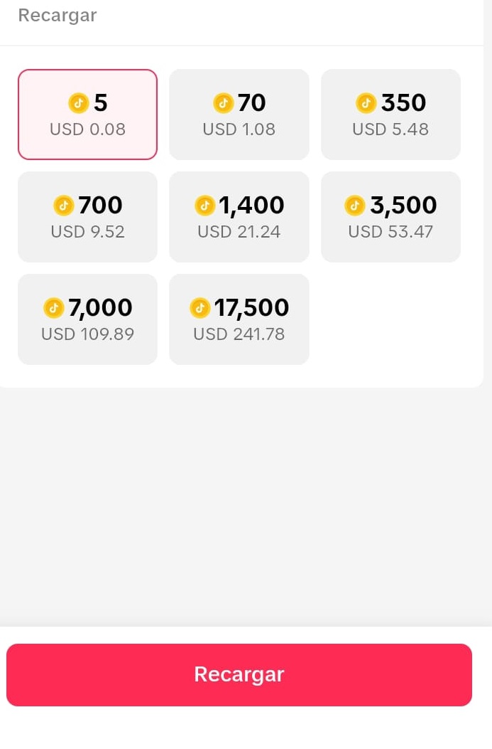Select the 70 coins package

tap(239, 114)
